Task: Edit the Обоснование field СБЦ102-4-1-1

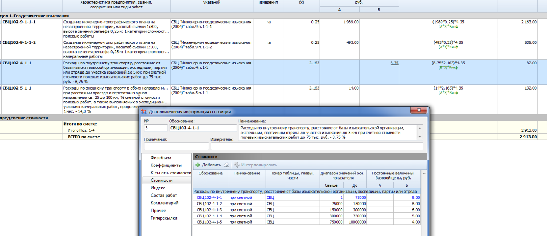Action: click(203, 128)
